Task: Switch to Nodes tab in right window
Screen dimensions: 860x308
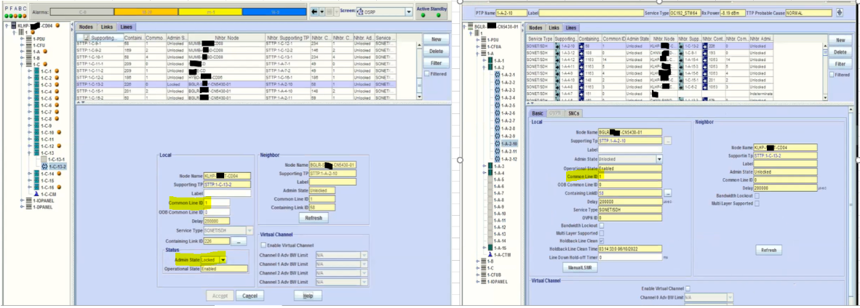Action: click(535, 28)
